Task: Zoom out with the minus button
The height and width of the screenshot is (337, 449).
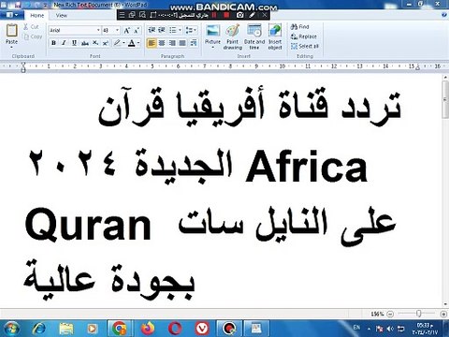Action: click(x=390, y=314)
